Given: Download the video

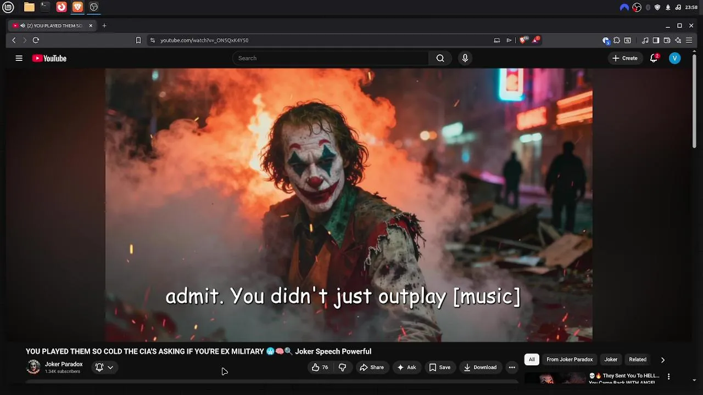Looking at the screenshot, I should click(480, 368).
